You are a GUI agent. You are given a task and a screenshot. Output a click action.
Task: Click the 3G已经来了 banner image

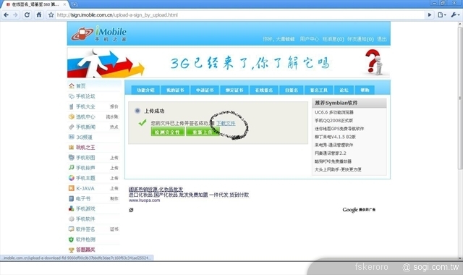229,63
